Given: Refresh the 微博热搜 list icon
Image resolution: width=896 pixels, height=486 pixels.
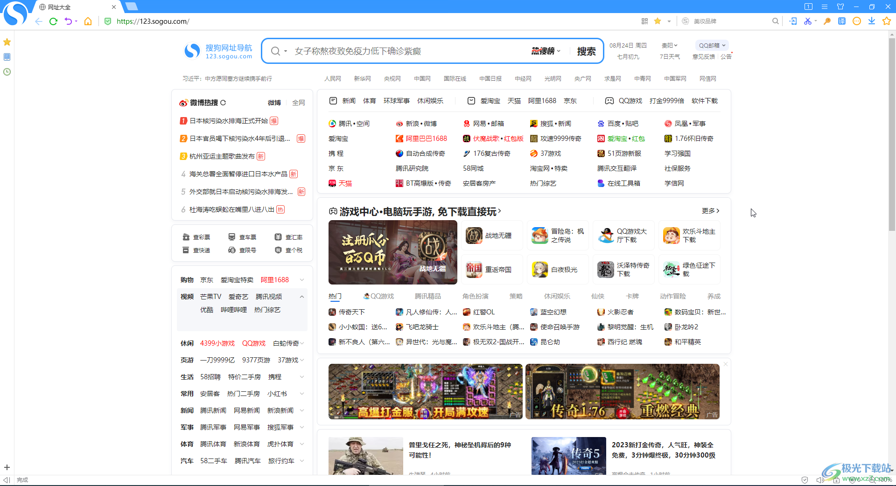Looking at the screenshot, I should tap(223, 103).
